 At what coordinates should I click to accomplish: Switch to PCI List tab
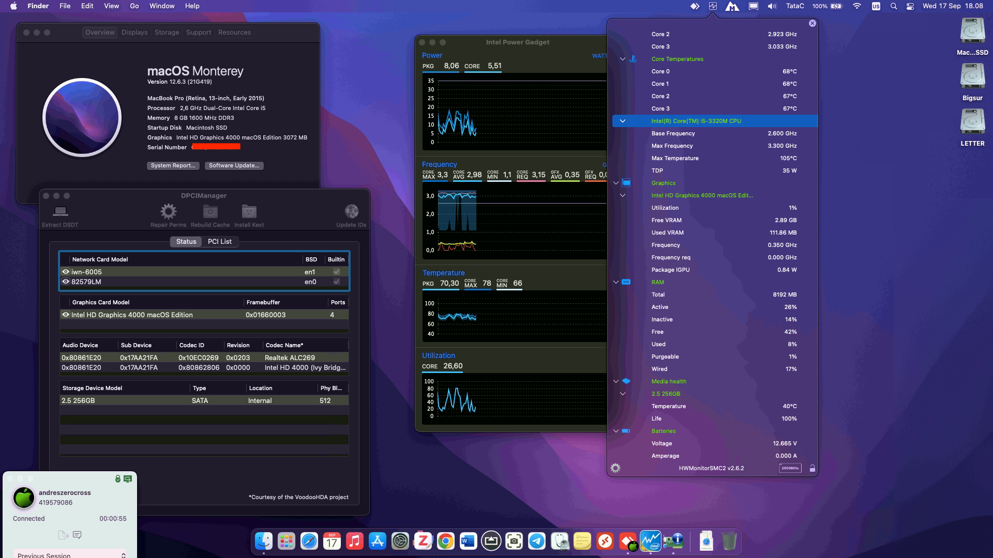[x=219, y=241]
